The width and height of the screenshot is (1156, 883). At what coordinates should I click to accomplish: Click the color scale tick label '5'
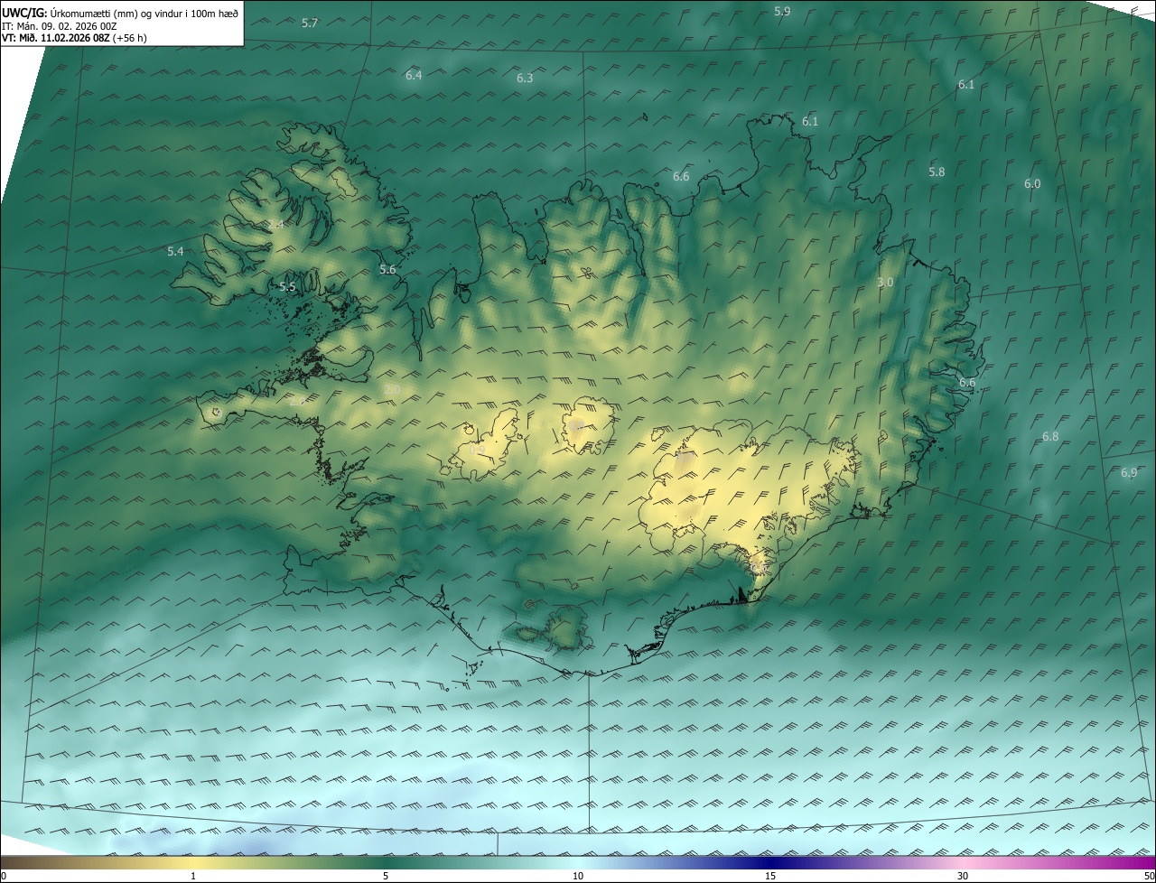[x=386, y=876]
